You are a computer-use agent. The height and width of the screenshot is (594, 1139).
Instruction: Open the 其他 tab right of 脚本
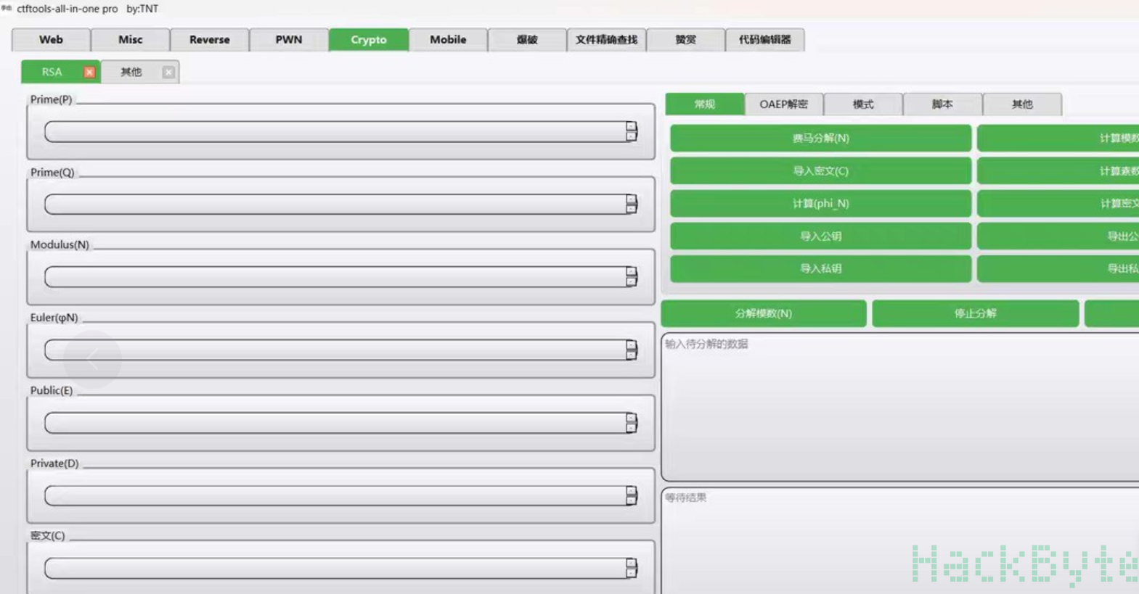(x=1022, y=104)
